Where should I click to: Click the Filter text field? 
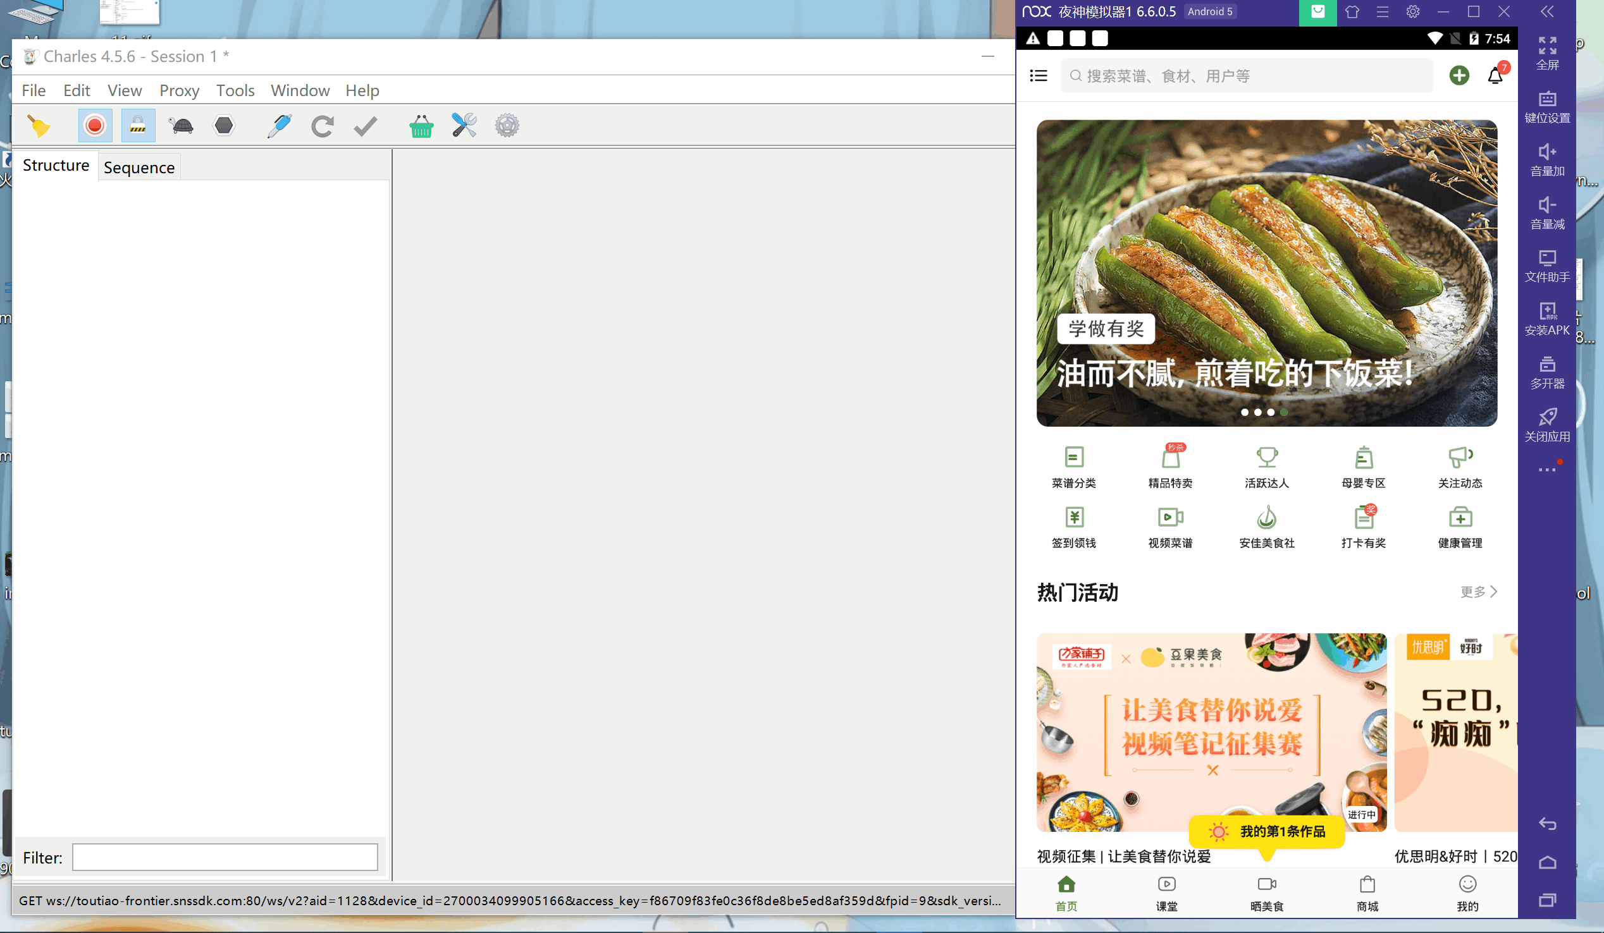pyautogui.click(x=225, y=857)
